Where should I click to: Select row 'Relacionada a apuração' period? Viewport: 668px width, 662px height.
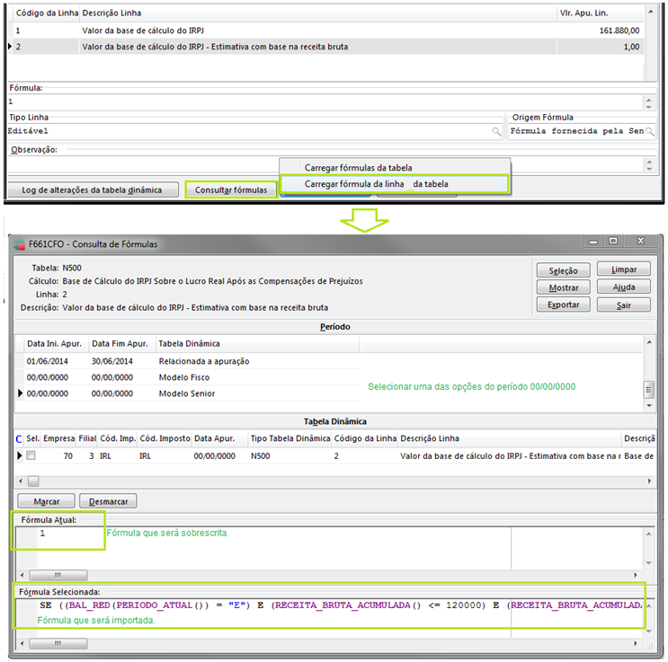click(187, 361)
